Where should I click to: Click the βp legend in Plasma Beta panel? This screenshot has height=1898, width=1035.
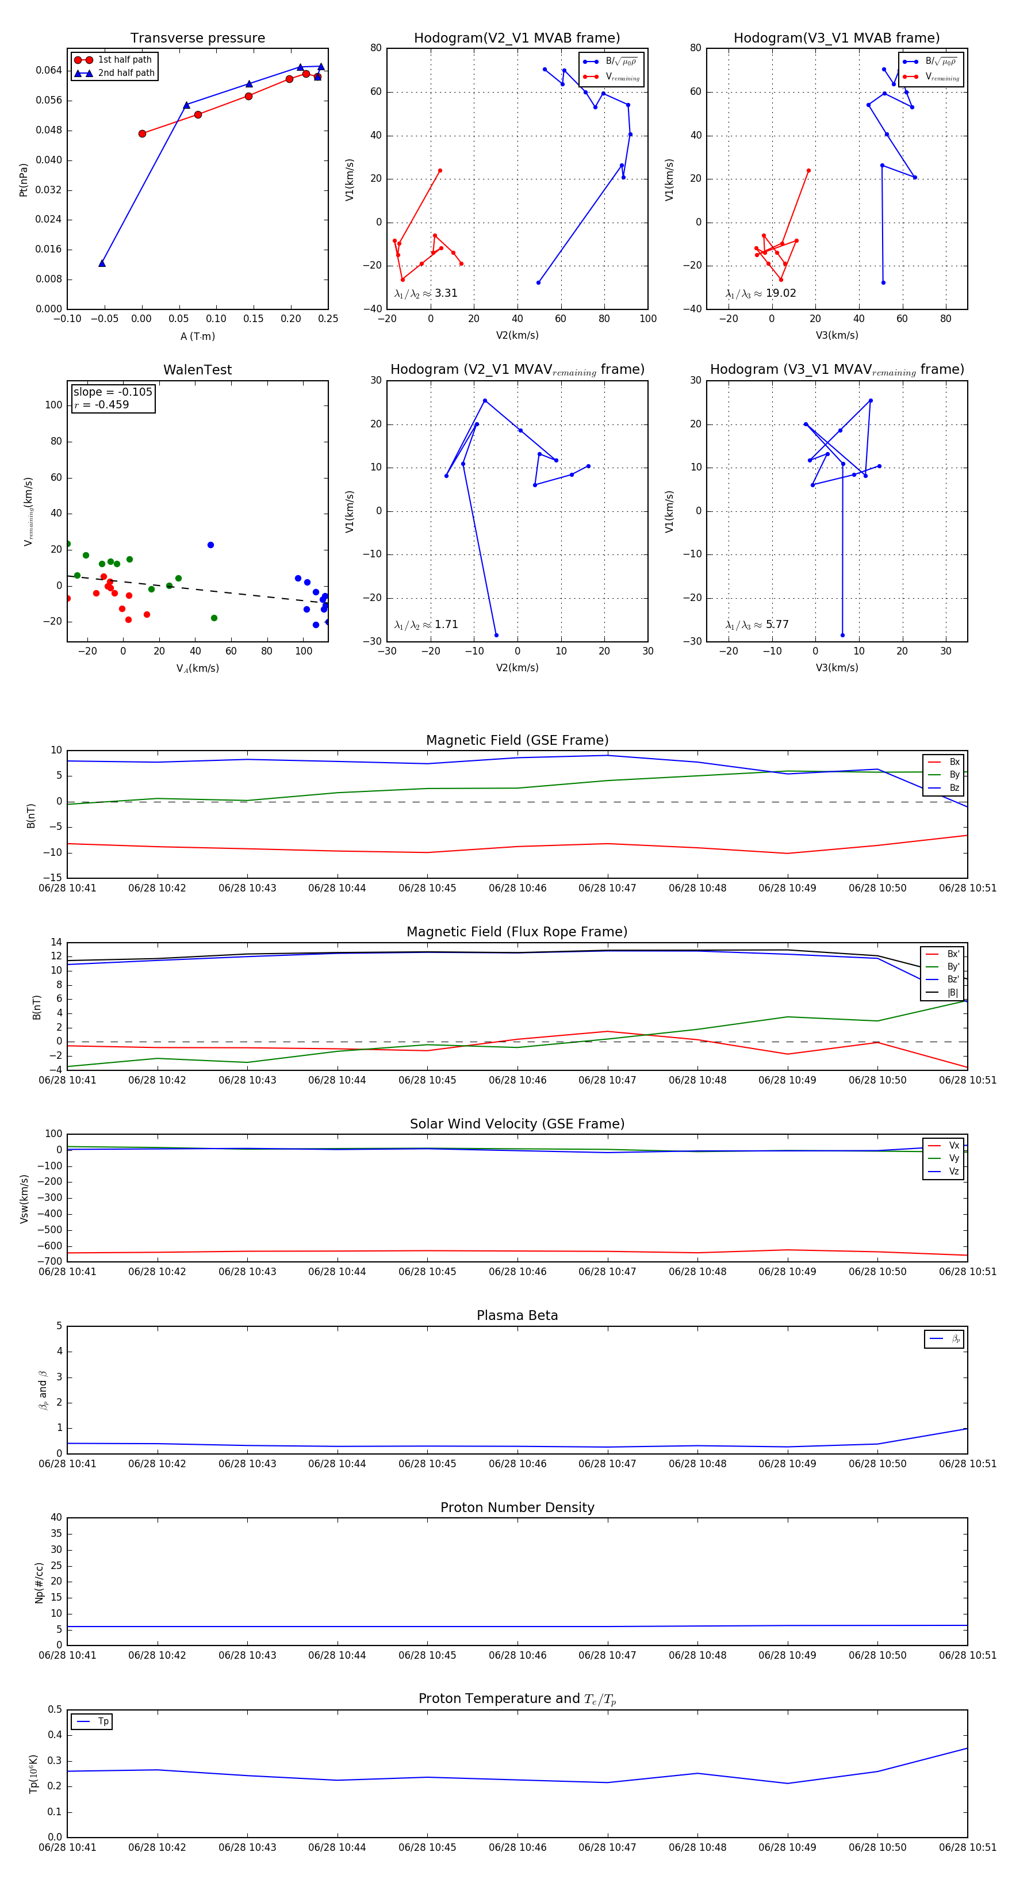(x=944, y=1339)
